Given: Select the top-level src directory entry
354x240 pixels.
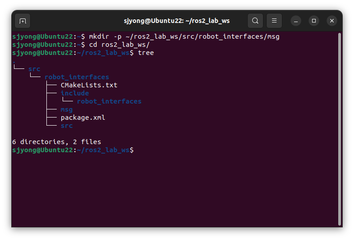Looking at the screenshot, I should point(34,69).
